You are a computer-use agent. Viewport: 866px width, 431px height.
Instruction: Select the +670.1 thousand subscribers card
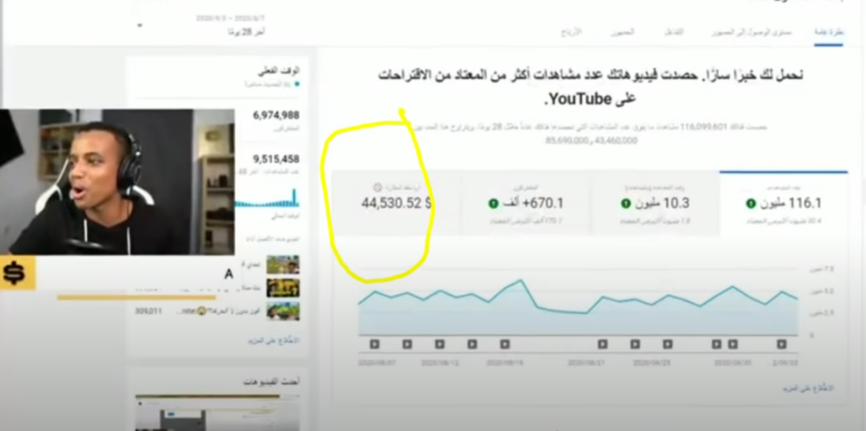(x=526, y=204)
